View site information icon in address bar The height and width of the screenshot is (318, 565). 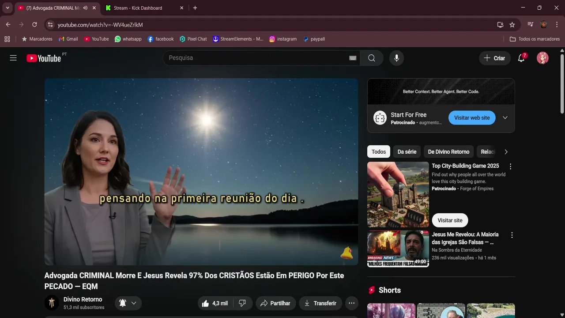pyautogui.click(x=50, y=25)
